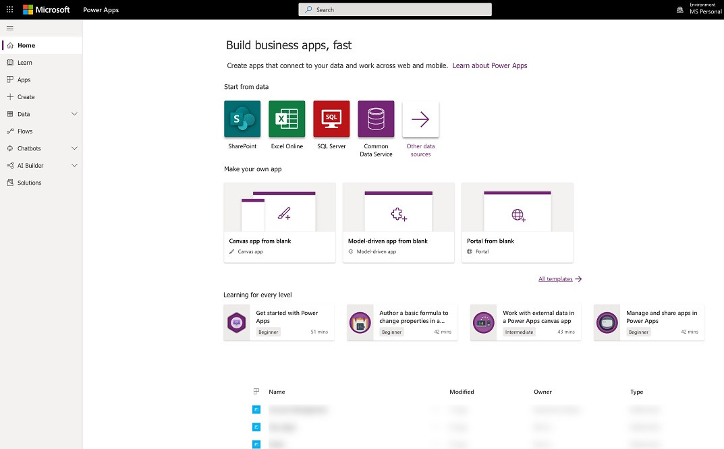Open Flows in the navigation
Image resolution: width=724 pixels, height=449 pixels.
(x=42, y=131)
